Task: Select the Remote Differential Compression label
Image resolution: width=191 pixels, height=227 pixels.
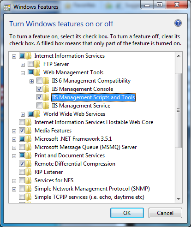Action: click(75, 164)
